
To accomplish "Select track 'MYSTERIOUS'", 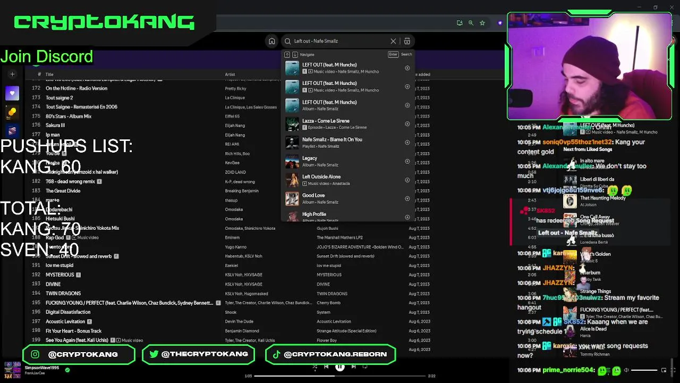I will coord(60,275).
